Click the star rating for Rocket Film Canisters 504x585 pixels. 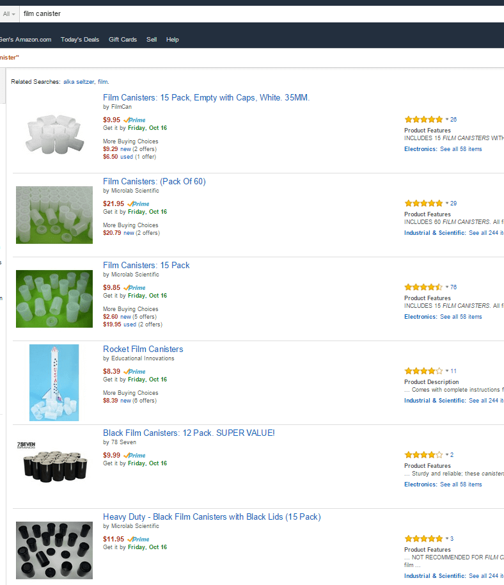[423, 371]
